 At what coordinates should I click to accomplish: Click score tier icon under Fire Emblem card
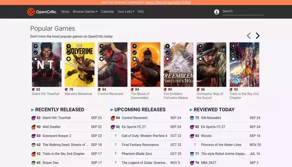[x=165, y=89]
